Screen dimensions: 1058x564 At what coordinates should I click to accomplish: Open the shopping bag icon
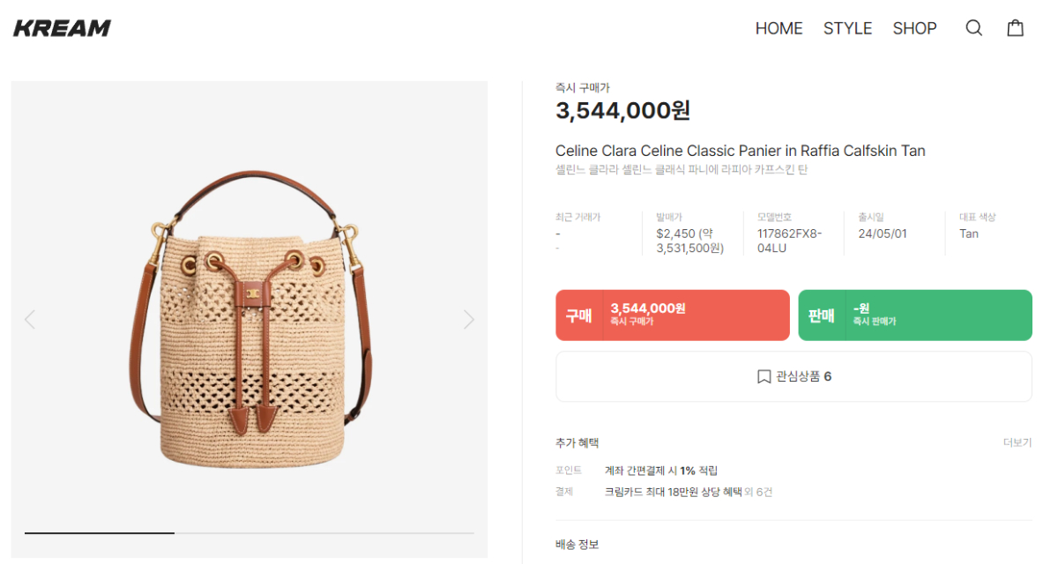pyautogui.click(x=1016, y=28)
